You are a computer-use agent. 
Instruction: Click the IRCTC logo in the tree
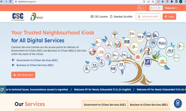click(x=102, y=63)
